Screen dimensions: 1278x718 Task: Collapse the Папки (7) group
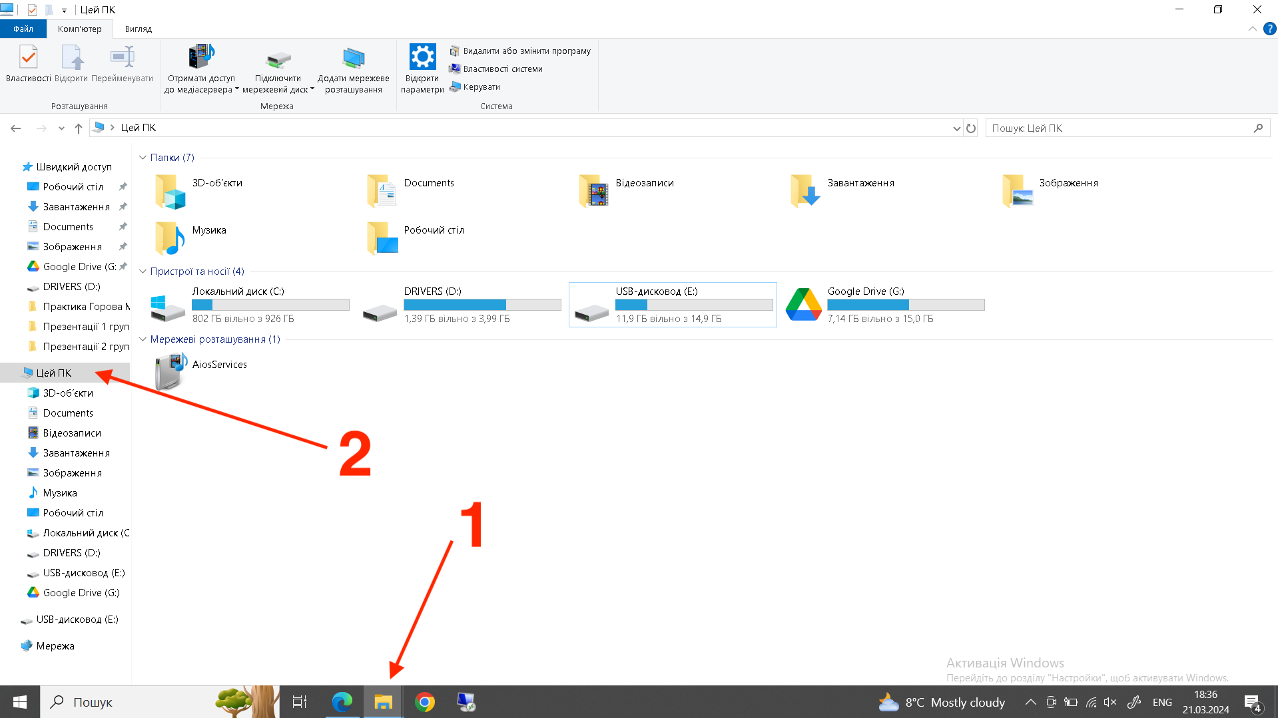143,158
